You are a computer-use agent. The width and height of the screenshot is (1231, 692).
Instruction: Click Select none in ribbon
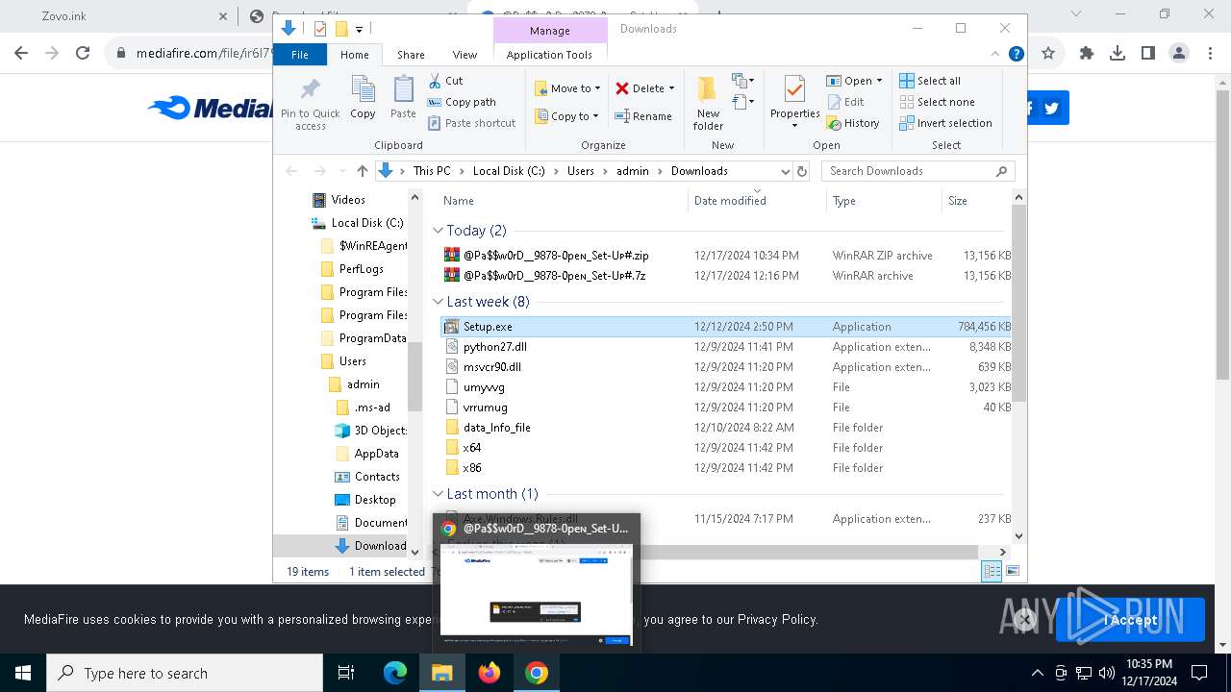click(937, 102)
